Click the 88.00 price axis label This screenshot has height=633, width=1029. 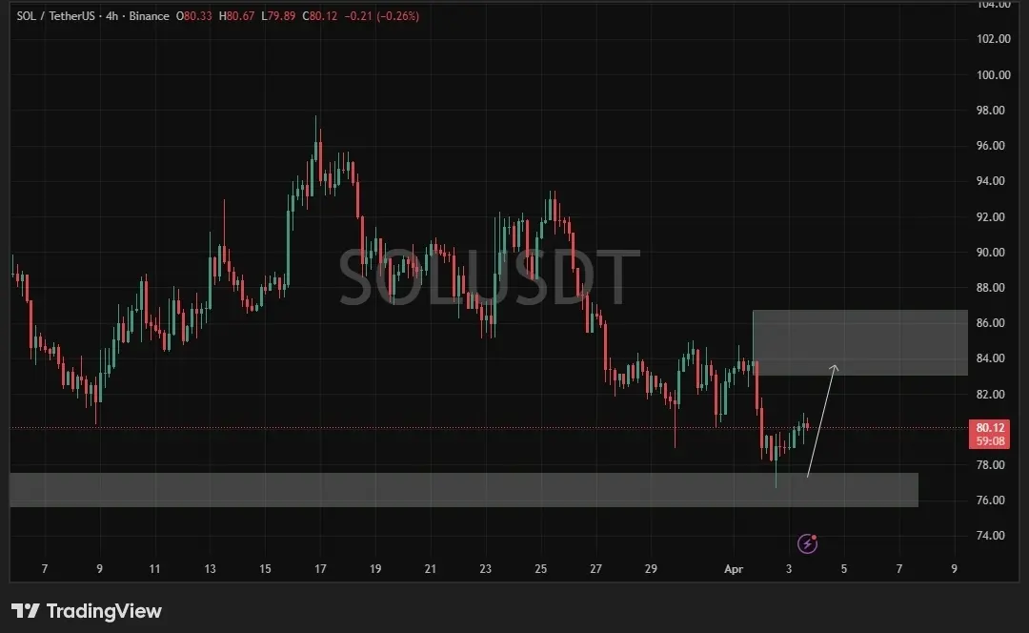click(991, 288)
